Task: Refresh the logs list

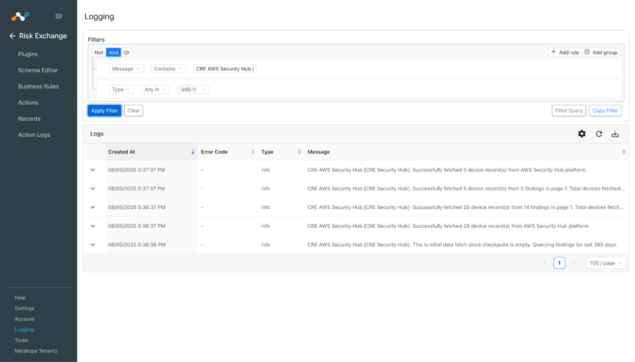Action: (x=598, y=134)
